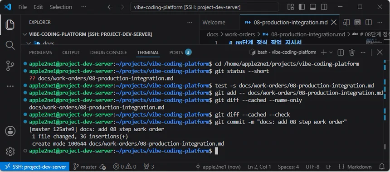Open editor More Actions ellipsis
The height and width of the screenshot is (172, 390).
click(380, 22)
